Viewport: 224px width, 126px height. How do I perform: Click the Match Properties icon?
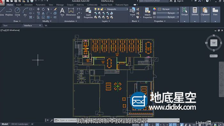coord(148,13)
